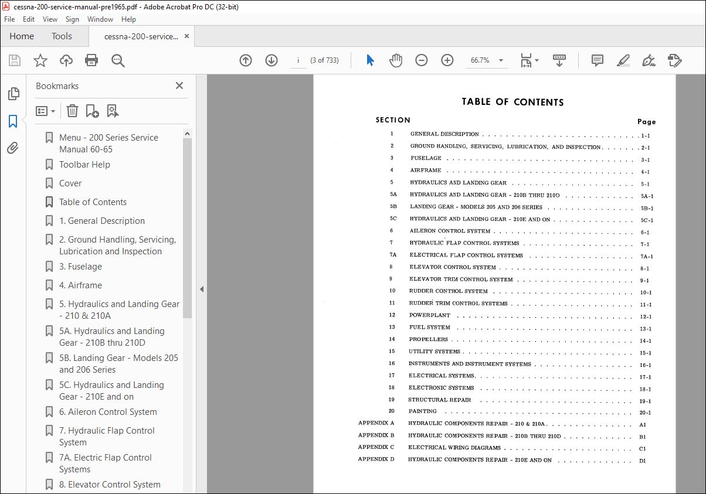
Task: Open the 4. Airframe bookmark
Action: pyautogui.click(x=80, y=285)
